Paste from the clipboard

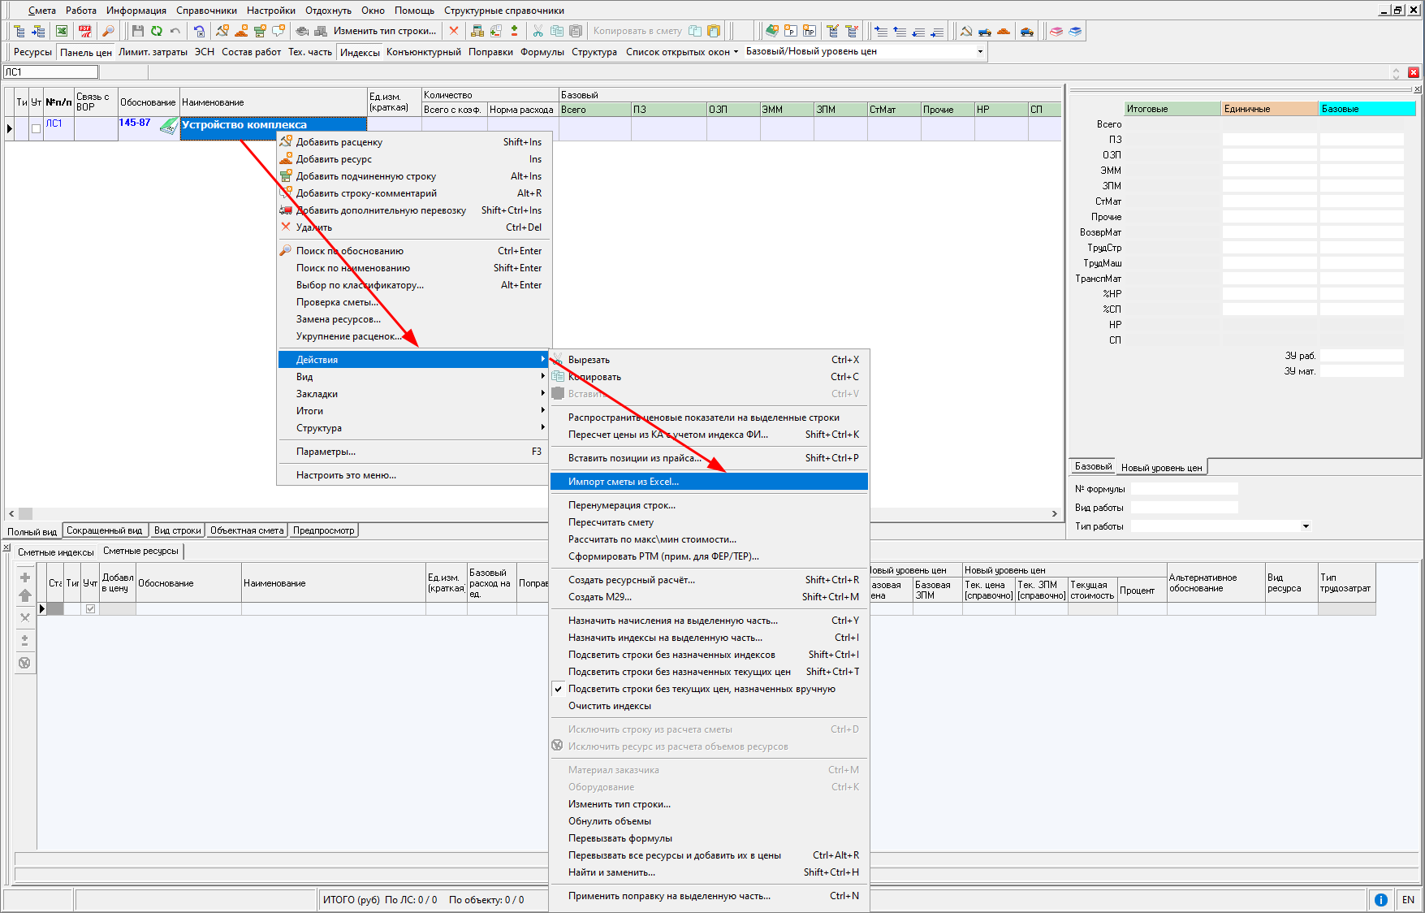pyautogui.click(x=576, y=31)
